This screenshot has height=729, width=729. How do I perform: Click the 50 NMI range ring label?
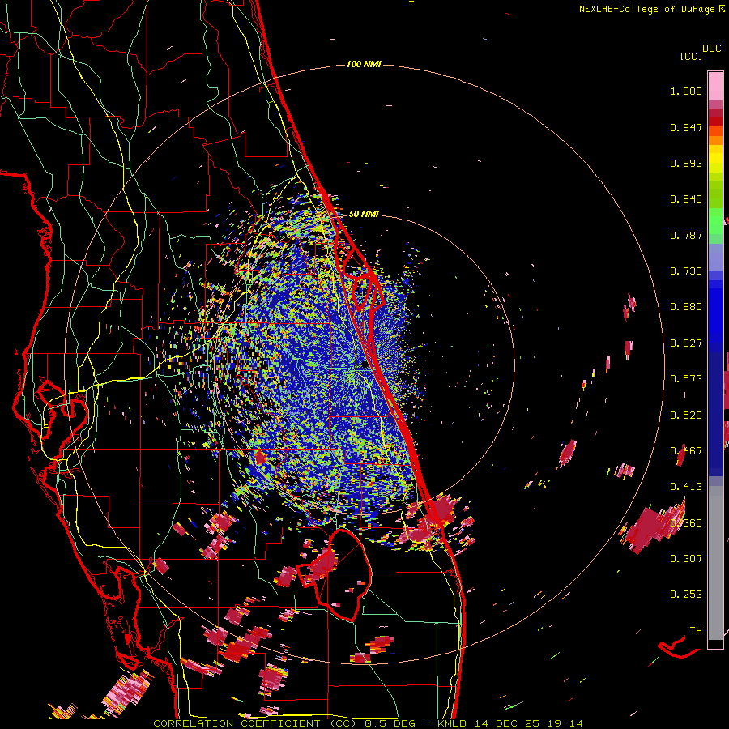click(x=364, y=214)
